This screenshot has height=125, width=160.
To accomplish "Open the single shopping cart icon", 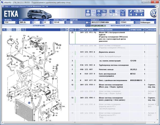I will pyautogui.click(x=123, y=15).
